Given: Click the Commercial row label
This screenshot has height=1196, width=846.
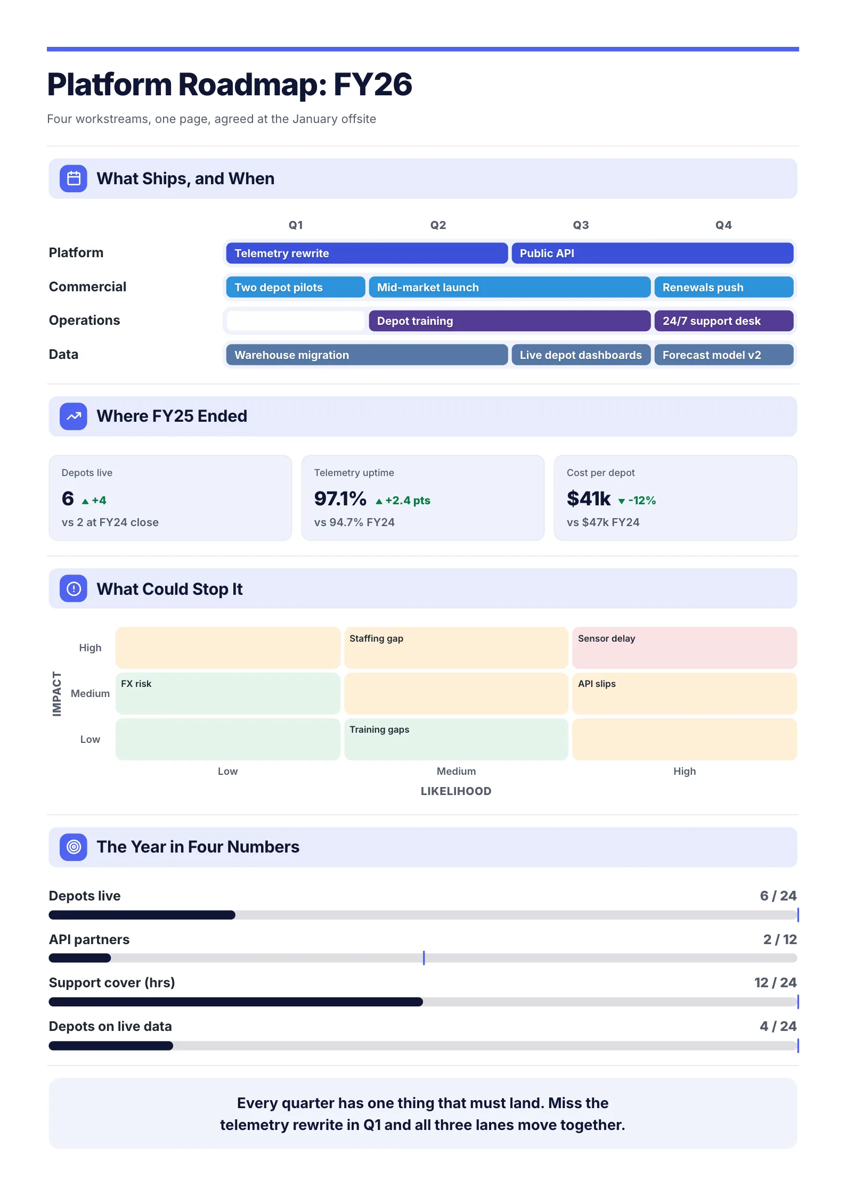Looking at the screenshot, I should pos(87,286).
